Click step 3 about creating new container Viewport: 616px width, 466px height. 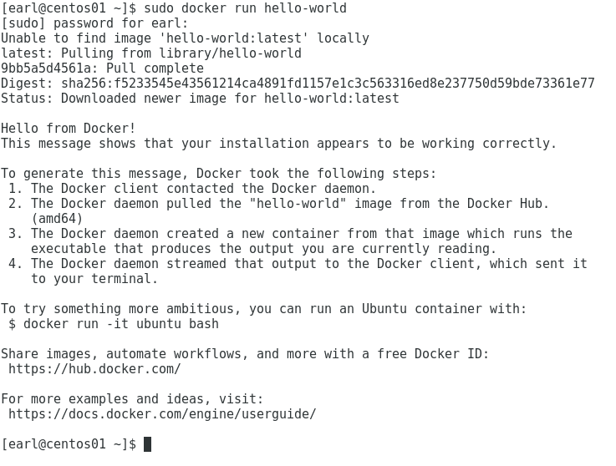click(290, 241)
